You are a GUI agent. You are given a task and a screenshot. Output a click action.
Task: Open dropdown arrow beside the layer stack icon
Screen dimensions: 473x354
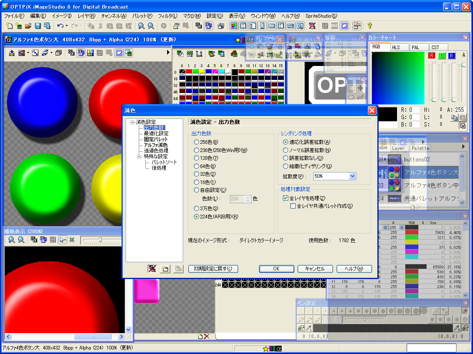pyautogui.click(x=28, y=53)
